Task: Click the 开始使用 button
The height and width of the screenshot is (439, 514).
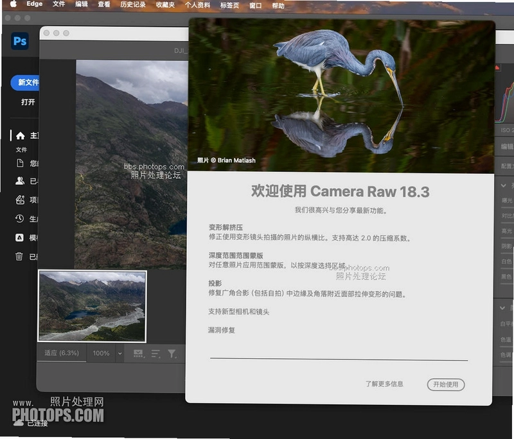Action: tap(446, 384)
